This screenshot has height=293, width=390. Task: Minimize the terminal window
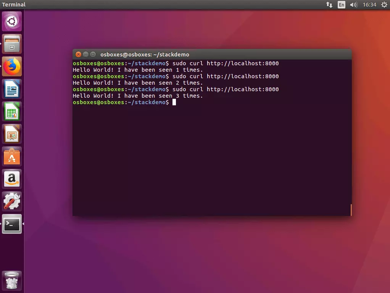coord(85,55)
